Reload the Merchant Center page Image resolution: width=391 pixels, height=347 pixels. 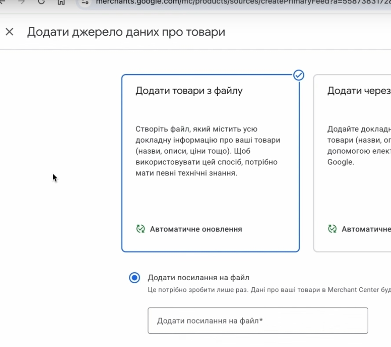point(41,1)
